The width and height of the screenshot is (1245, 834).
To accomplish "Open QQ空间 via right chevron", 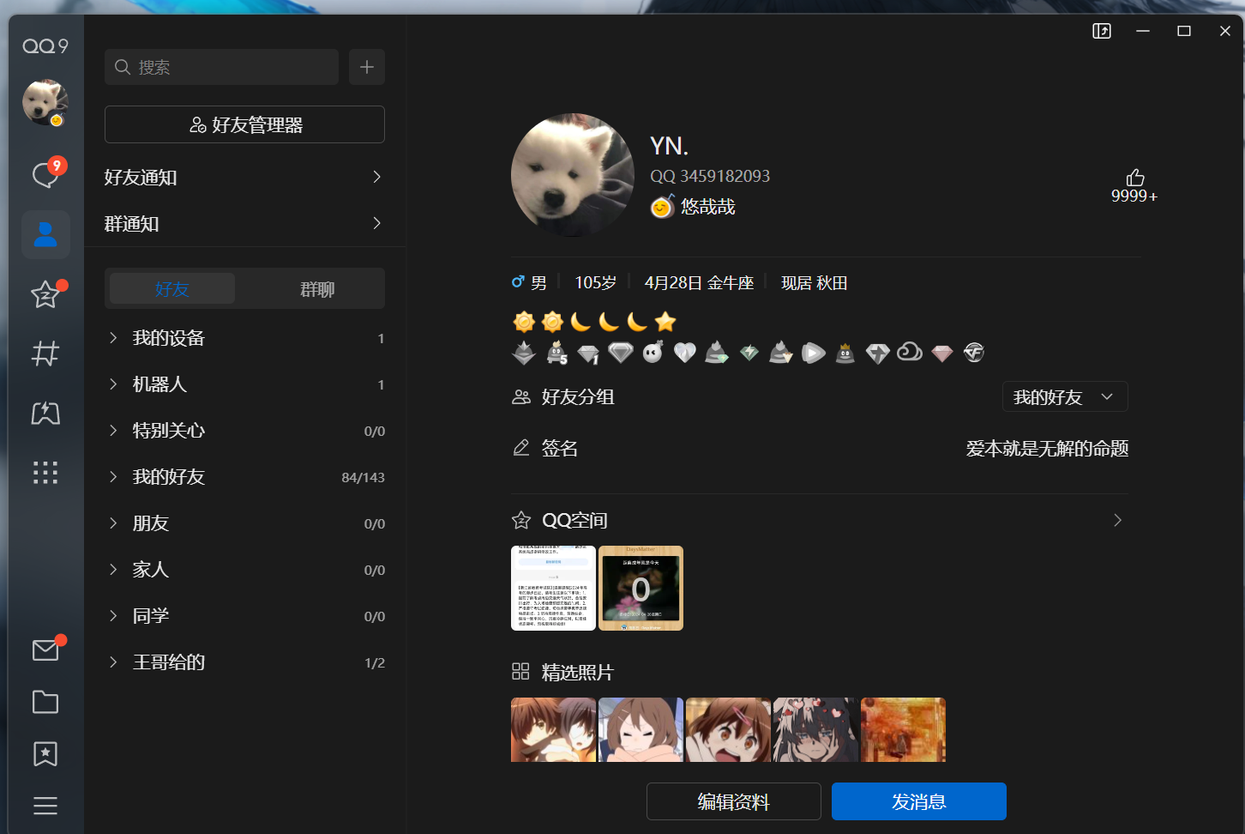I will [1117, 520].
